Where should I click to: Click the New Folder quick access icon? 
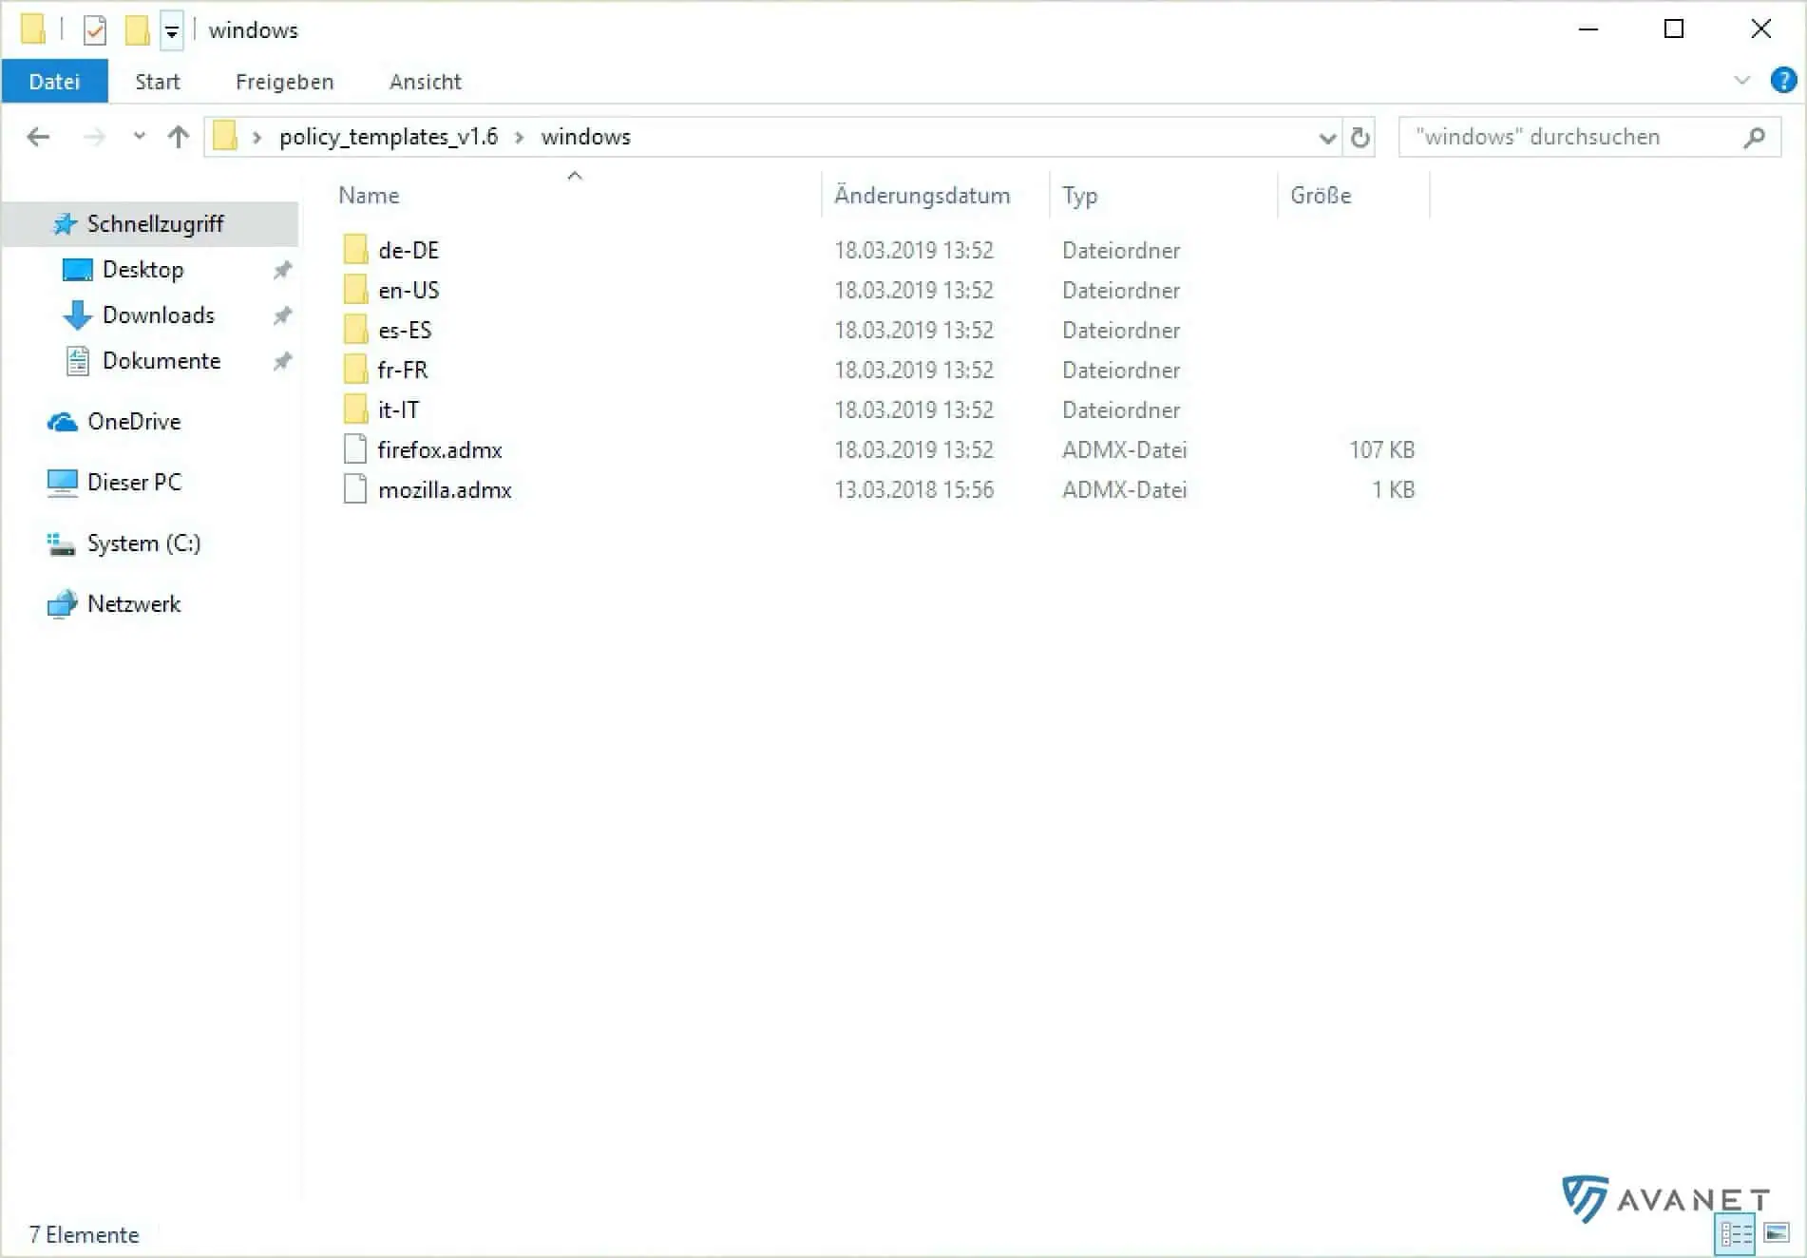(137, 30)
